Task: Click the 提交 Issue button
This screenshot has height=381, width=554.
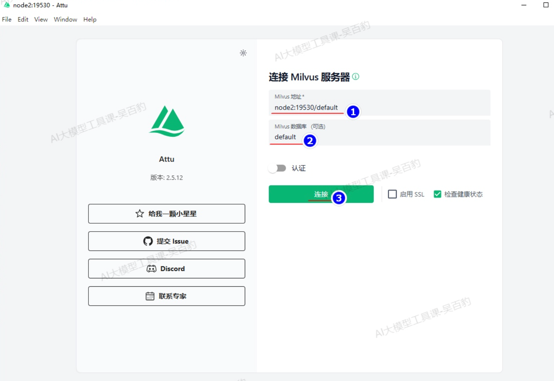Action: 167,241
